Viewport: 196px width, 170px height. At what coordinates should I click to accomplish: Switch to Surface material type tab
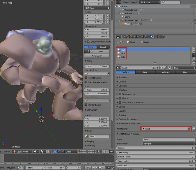click(x=126, y=72)
